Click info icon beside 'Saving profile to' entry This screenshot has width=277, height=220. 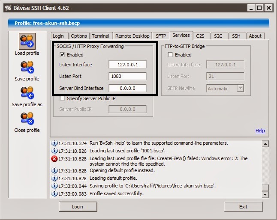pos(54,186)
